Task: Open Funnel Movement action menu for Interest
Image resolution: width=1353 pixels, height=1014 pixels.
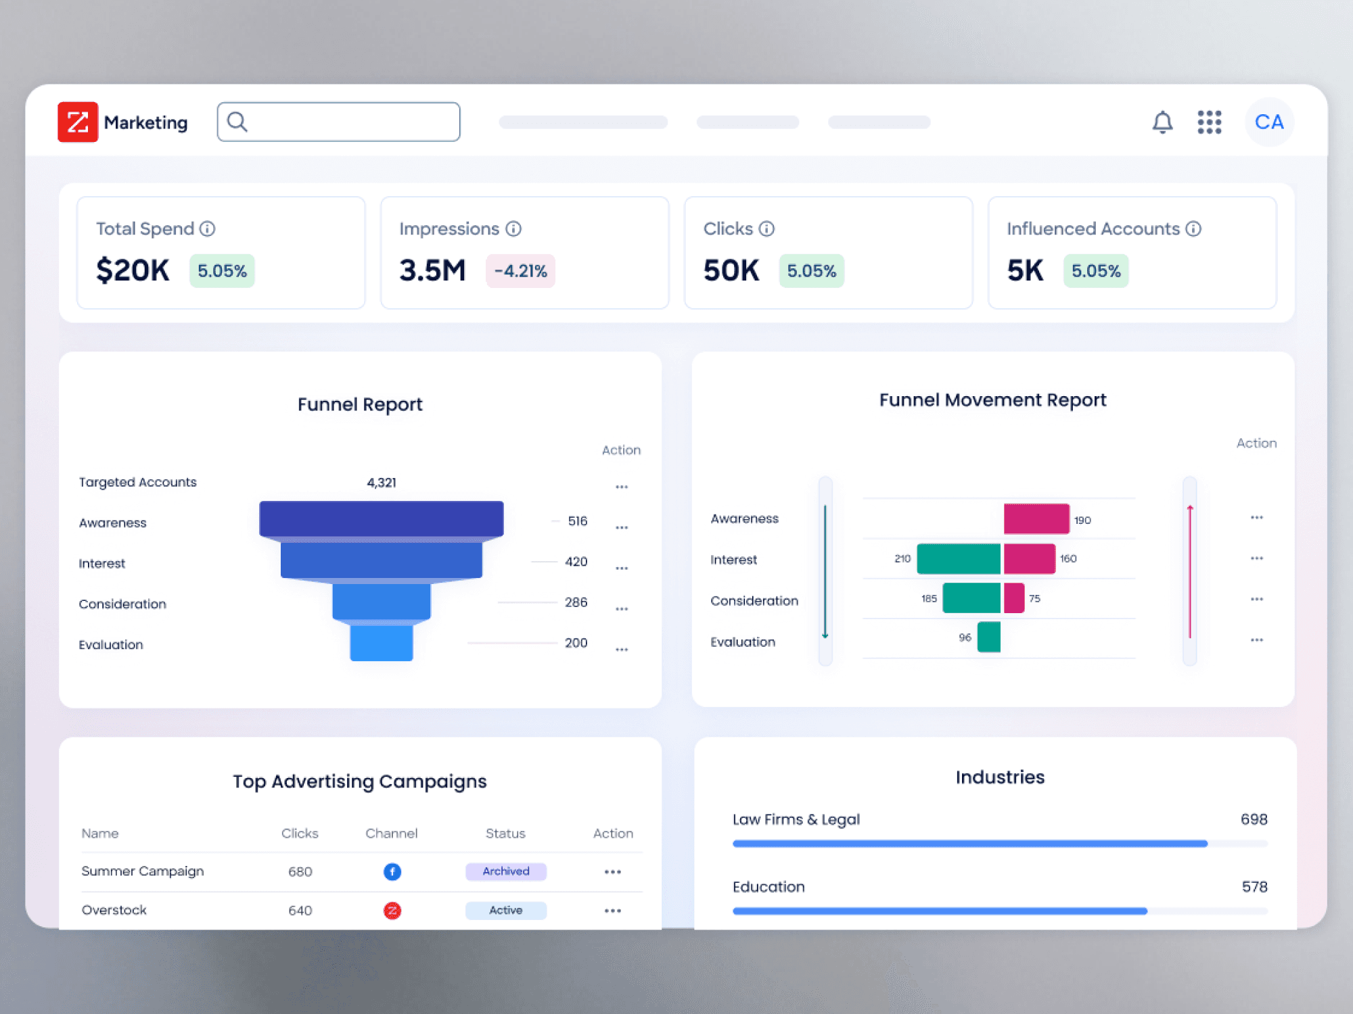Action: point(1257,558)
